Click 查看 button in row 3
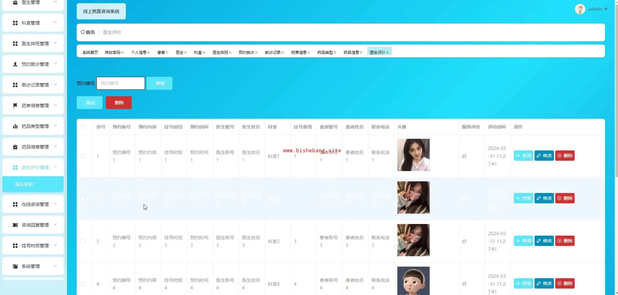This screenshot has width=618, height=295. pos(524,241)
